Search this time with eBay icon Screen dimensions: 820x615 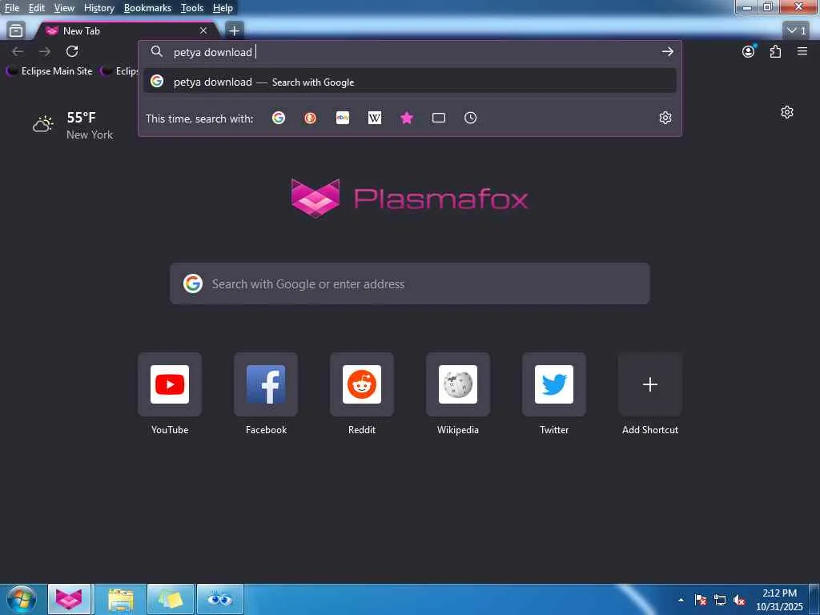tap(343, 119)
